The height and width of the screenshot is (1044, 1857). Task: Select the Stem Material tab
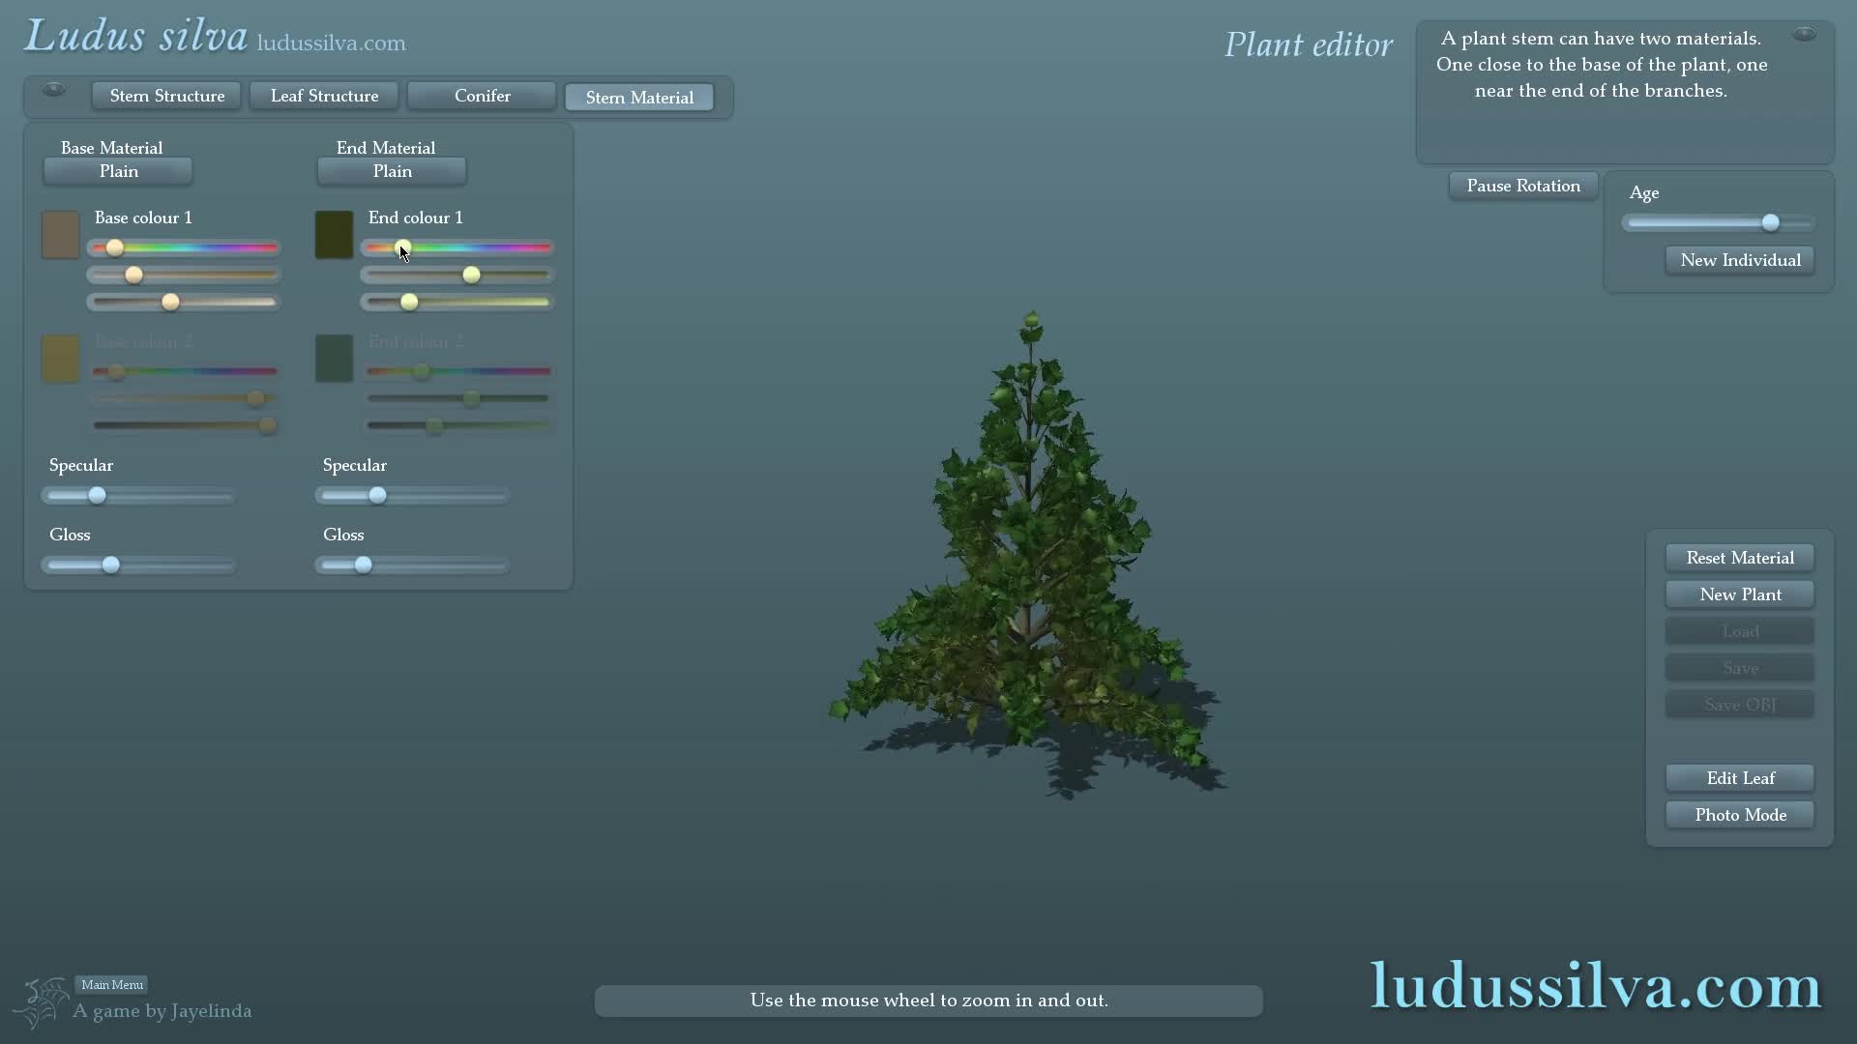639,98
